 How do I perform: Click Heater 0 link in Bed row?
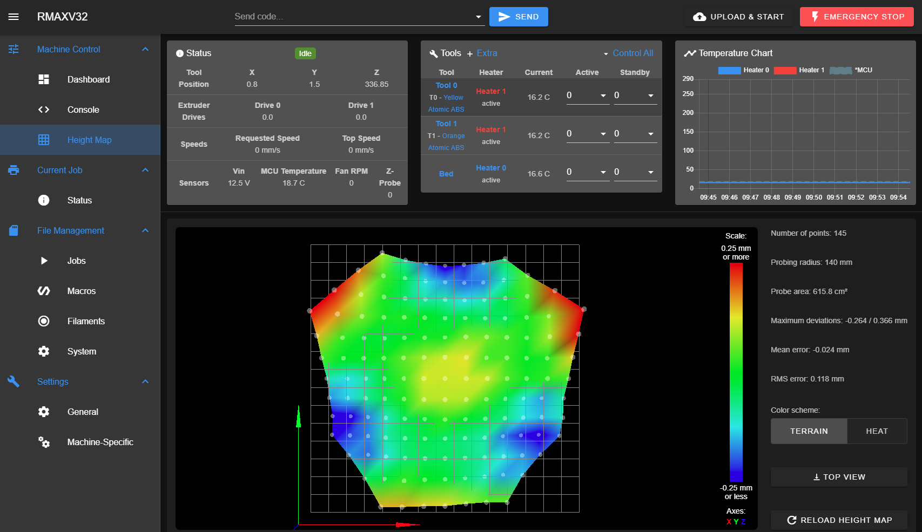click(x=491, y=168)
